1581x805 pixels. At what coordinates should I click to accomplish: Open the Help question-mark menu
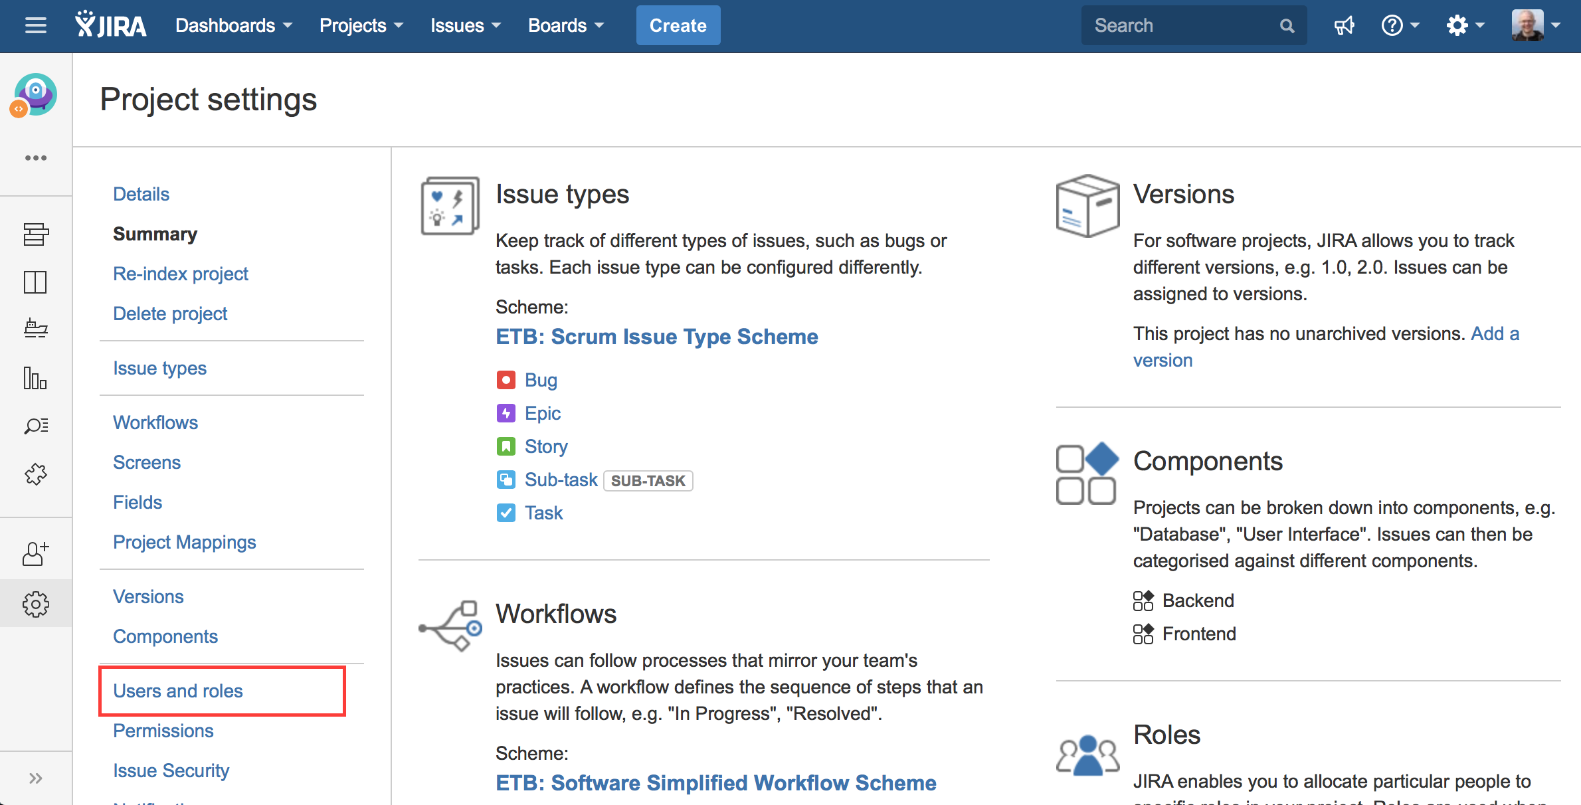click(x=1400, y=26)
